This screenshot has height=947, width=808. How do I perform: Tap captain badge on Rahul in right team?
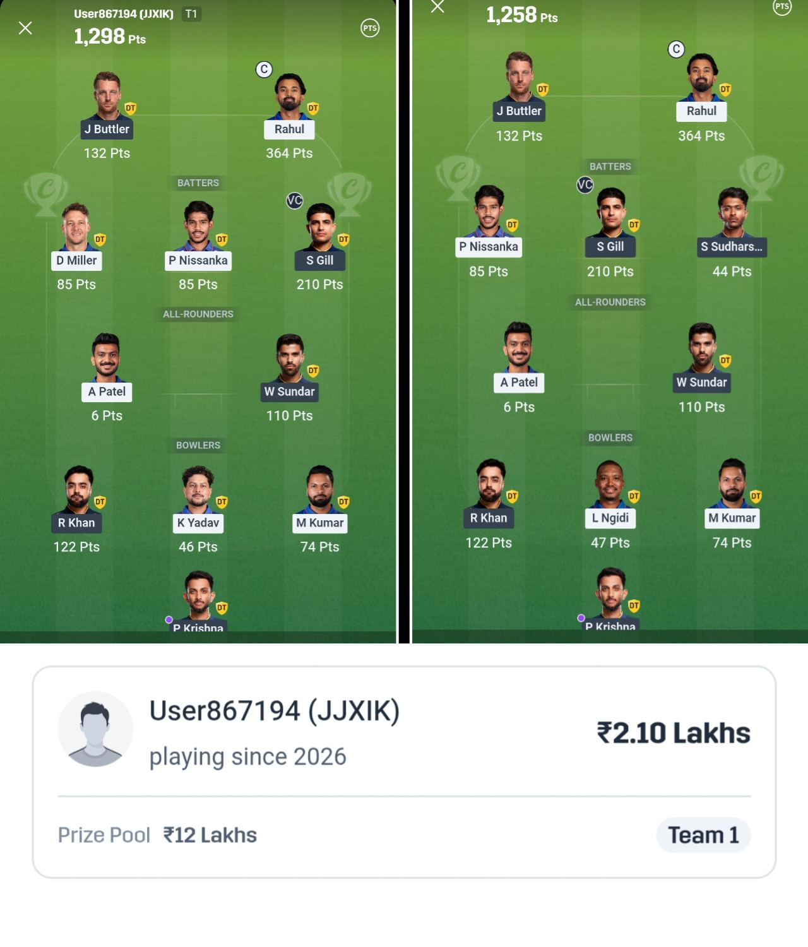tap(676, 49)
